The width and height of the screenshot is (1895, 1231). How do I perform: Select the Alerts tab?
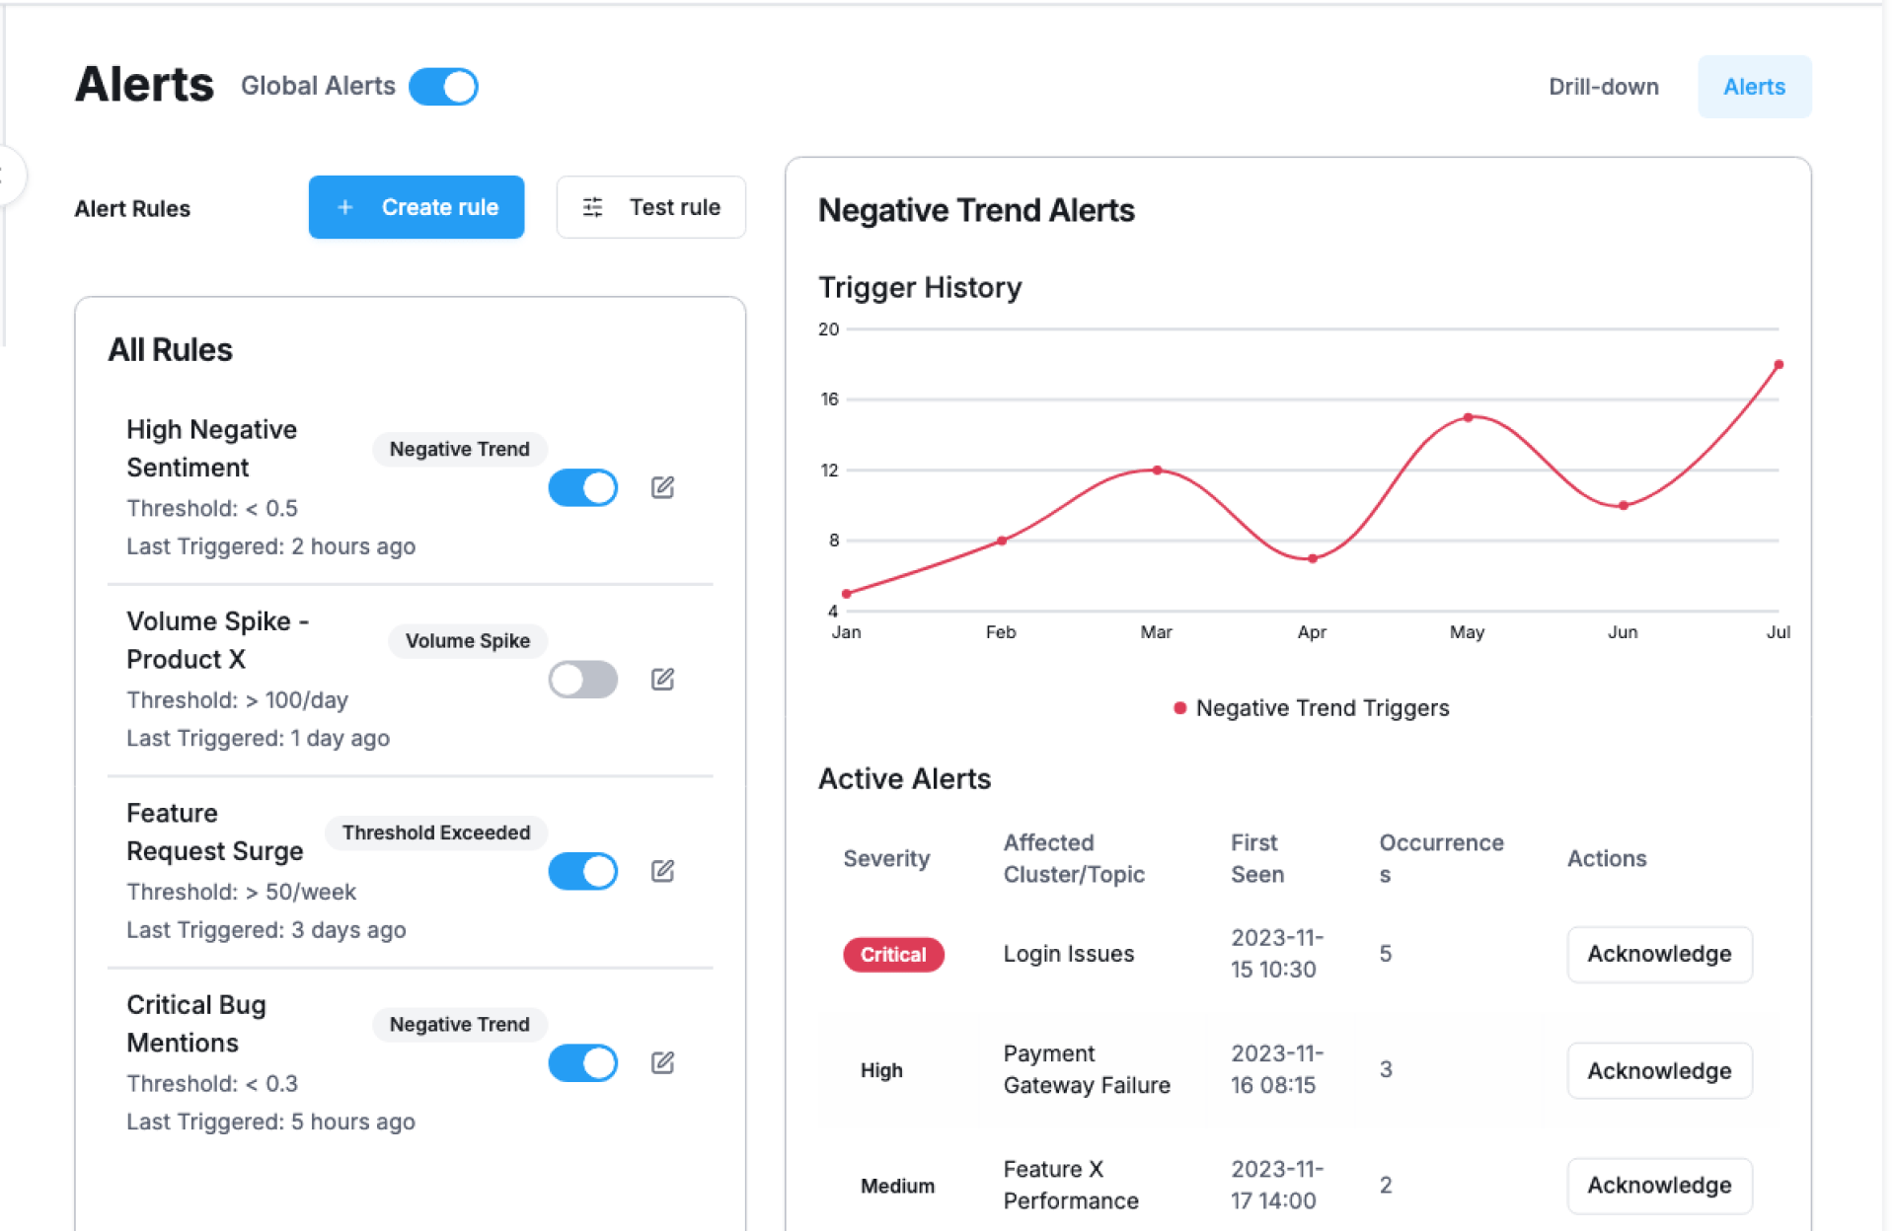pyautogui.click(x=1753, y=87)
